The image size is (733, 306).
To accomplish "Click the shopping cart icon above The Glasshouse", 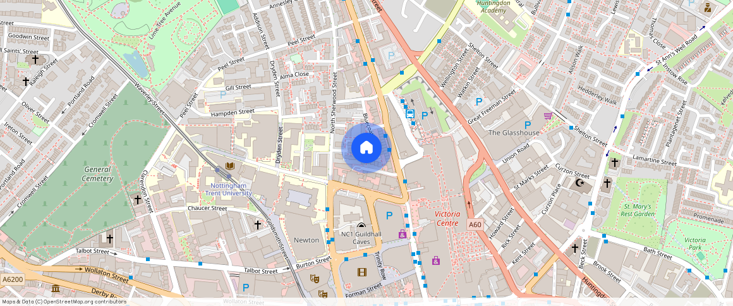I will pos(548,116).
